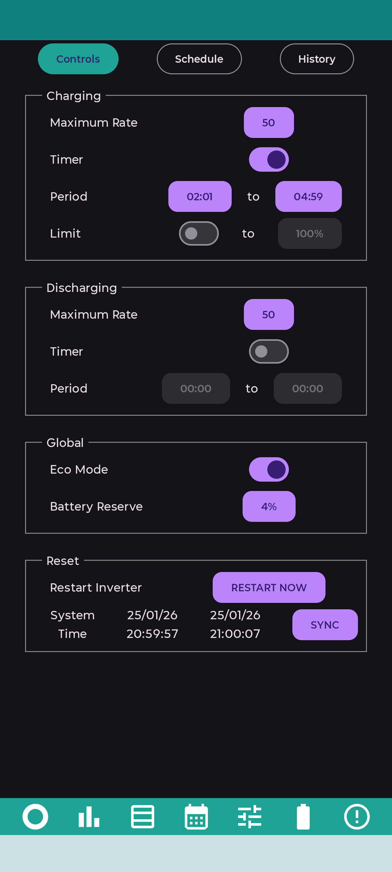Open the circle overview icon in bottom navigation

tap(35, 816)
